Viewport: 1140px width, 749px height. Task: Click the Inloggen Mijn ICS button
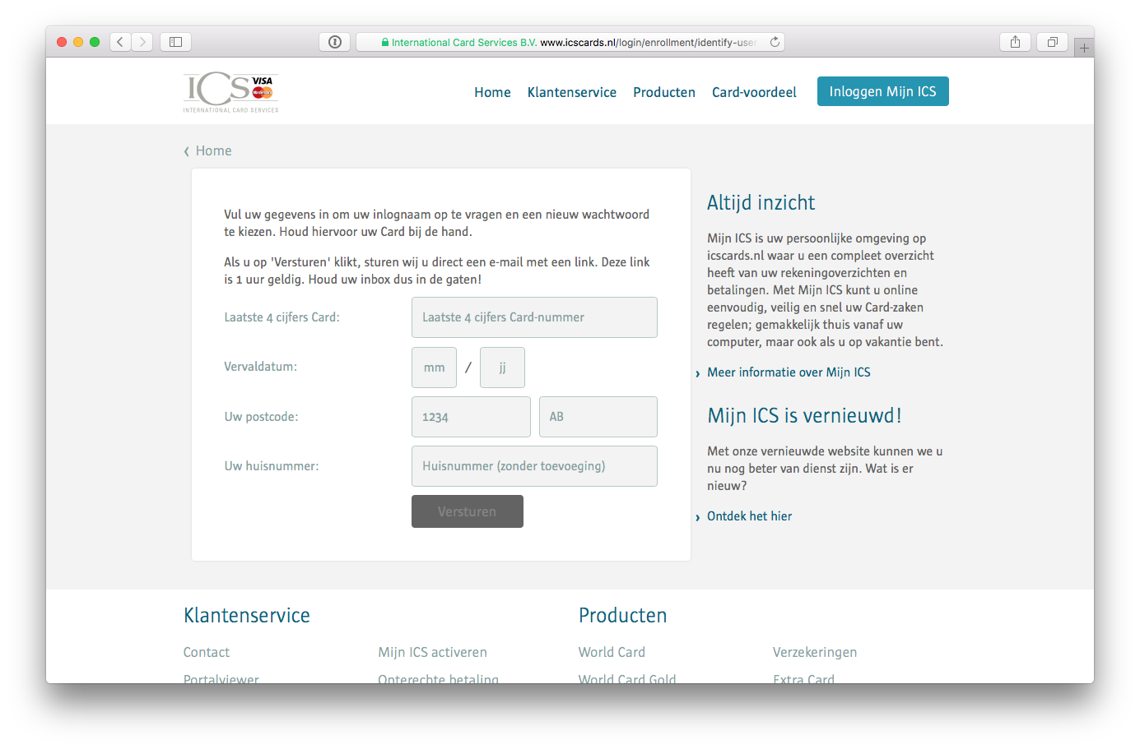click(882, 91)
